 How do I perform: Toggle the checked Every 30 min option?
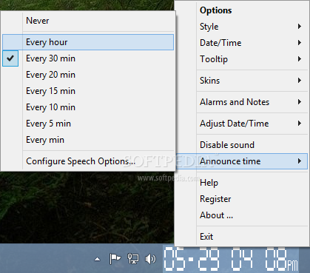pos(88,58)
